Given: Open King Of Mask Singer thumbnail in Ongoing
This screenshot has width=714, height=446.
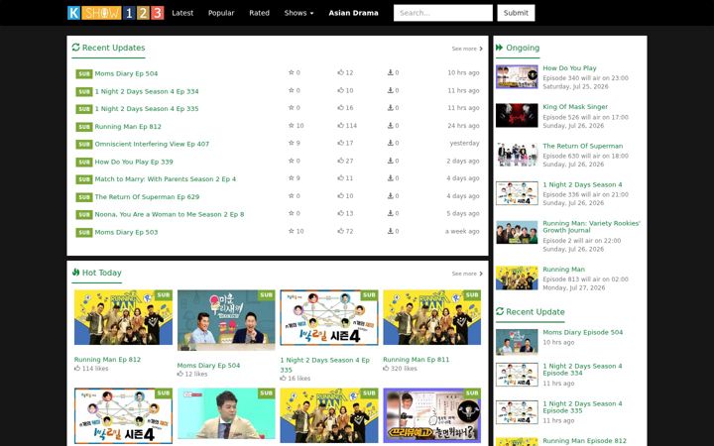Looking at the screenshot, I should coord(517,115).
